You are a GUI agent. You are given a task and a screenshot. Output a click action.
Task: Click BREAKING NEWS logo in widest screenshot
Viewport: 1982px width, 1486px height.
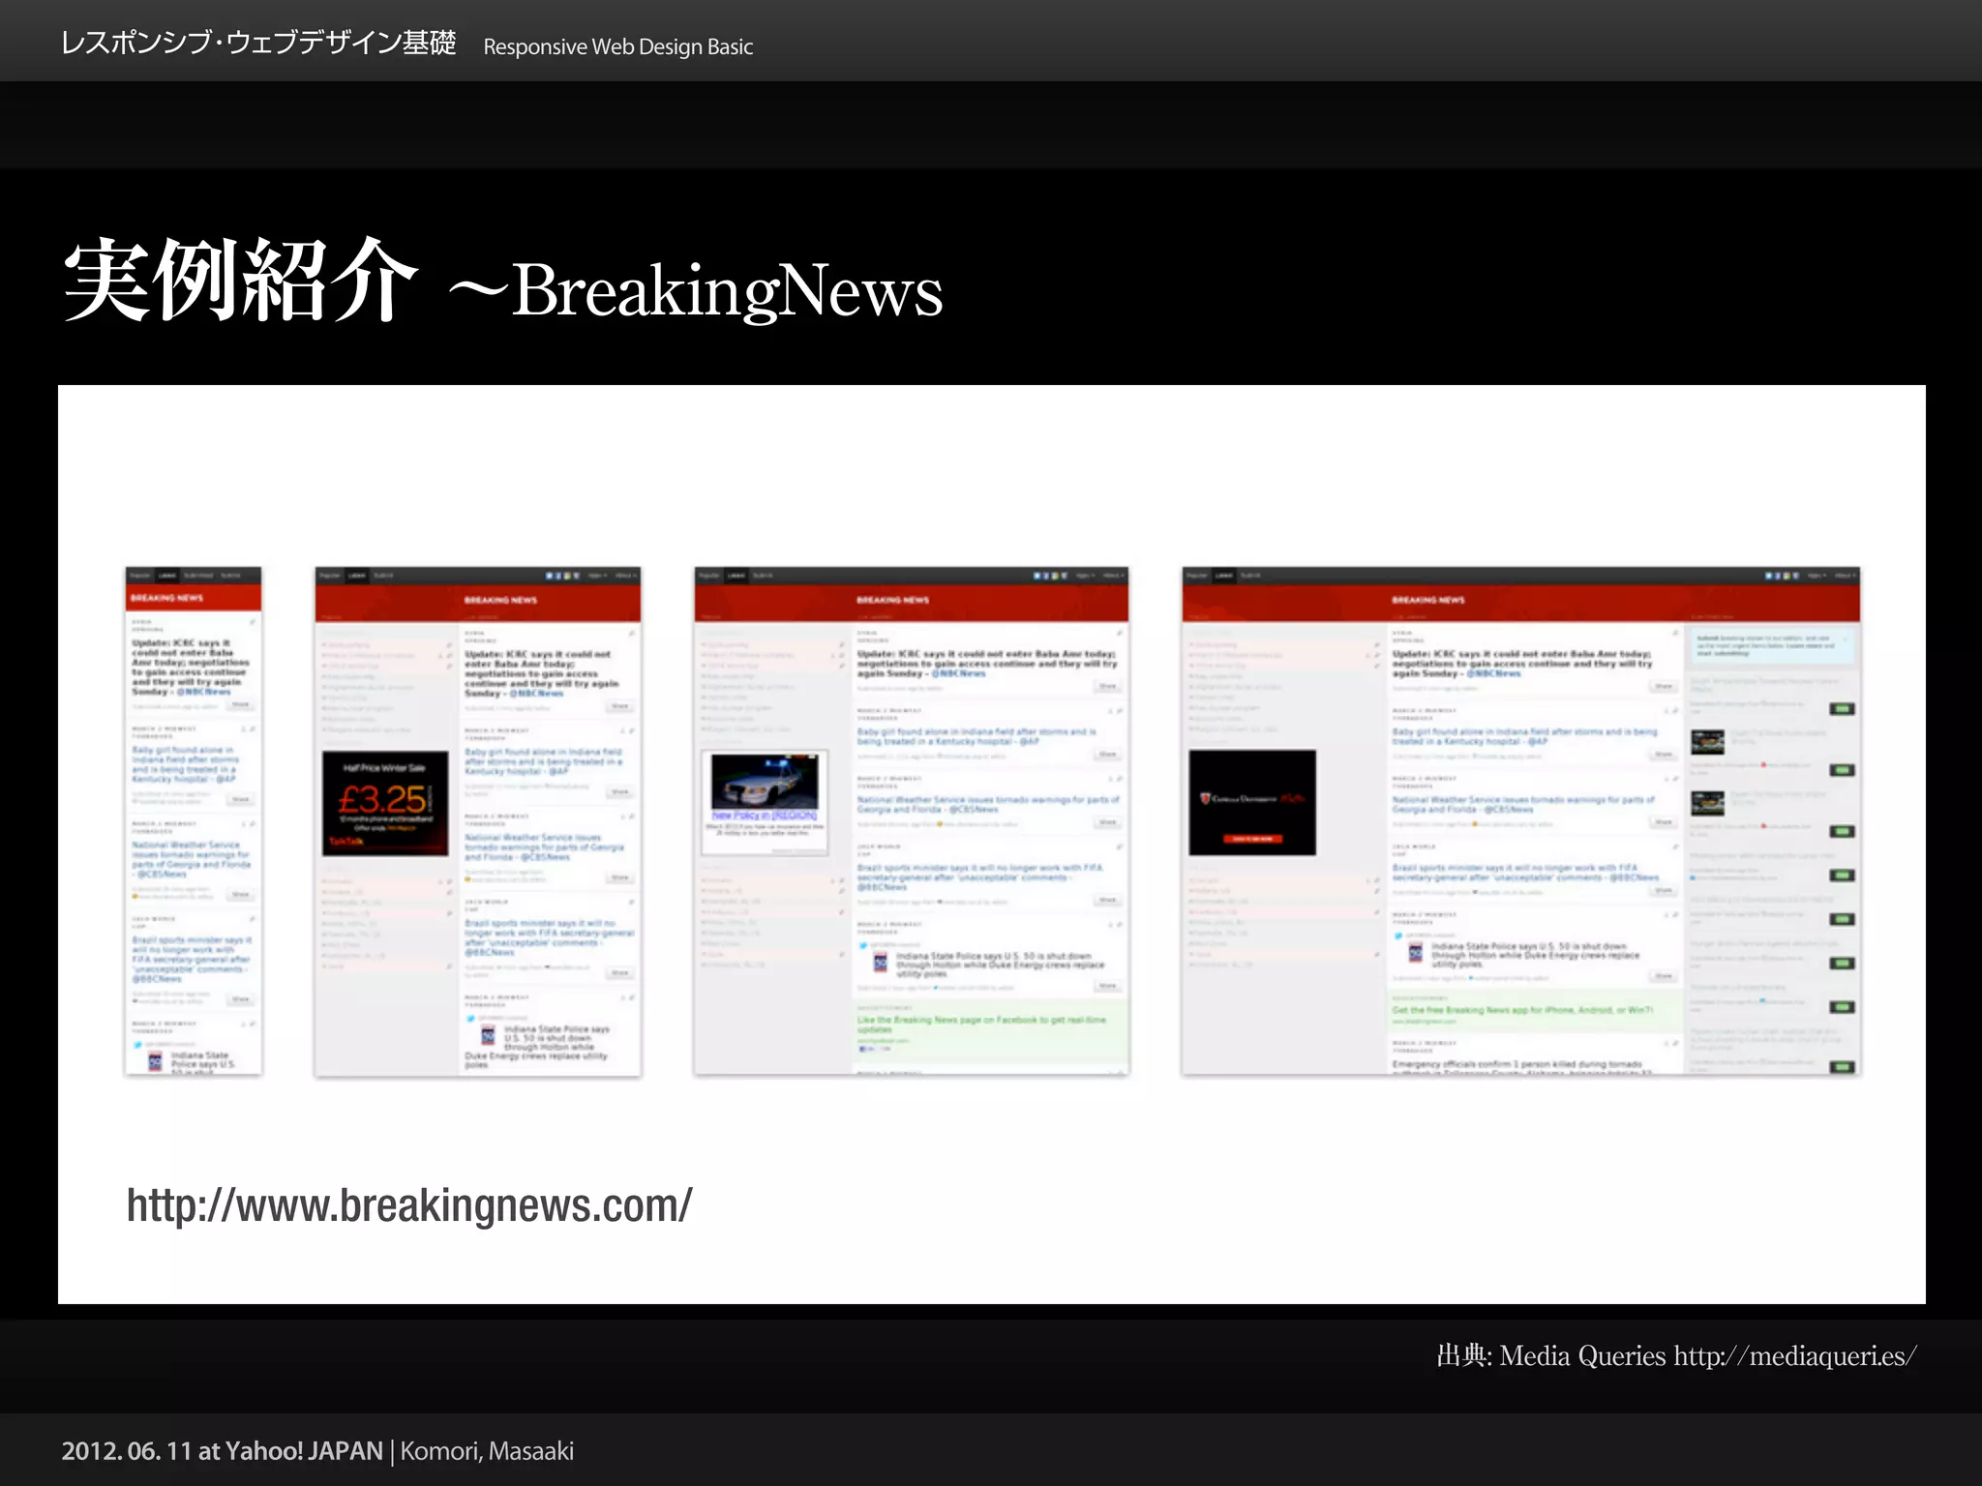point(1428,600)
